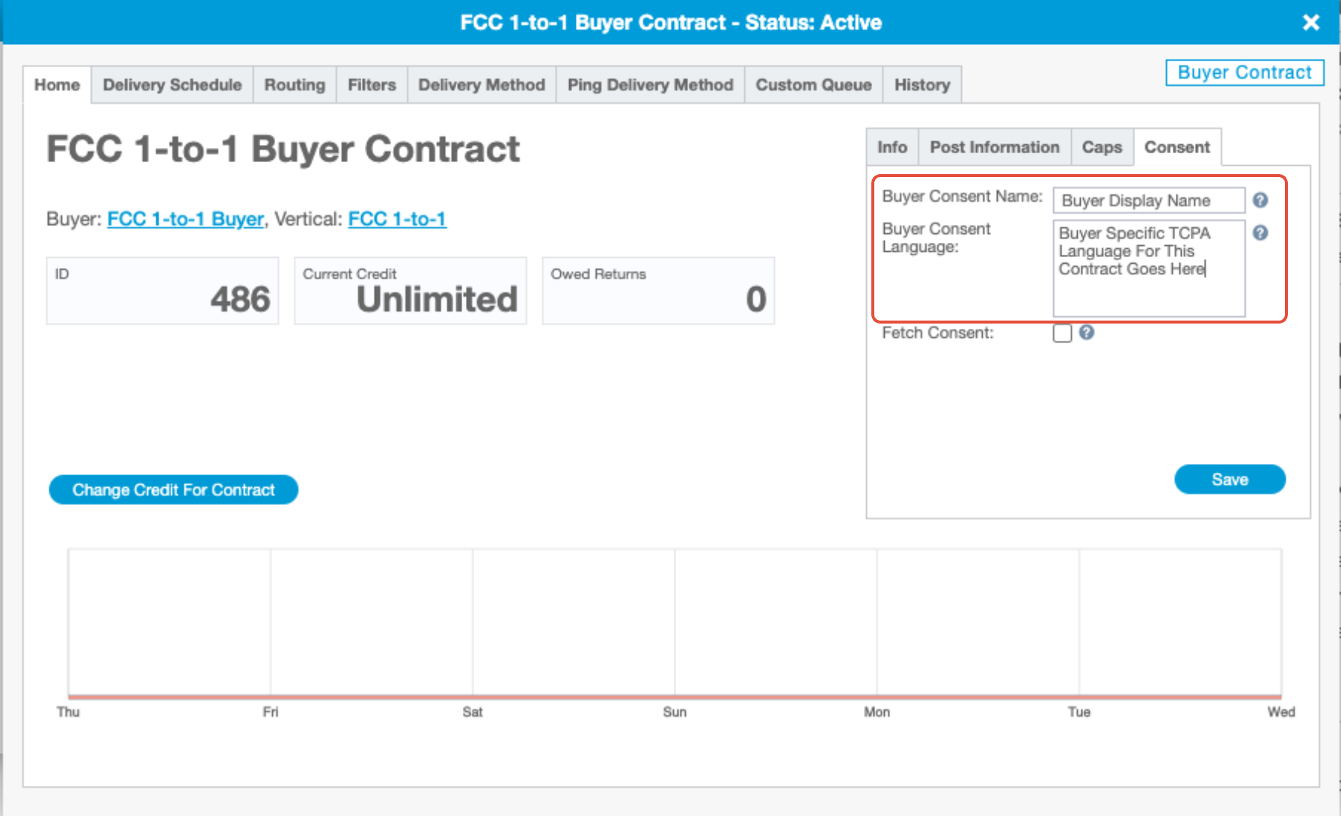
Task: Open the FCC 1-to-1 vertical link
Action: [397, 219]
